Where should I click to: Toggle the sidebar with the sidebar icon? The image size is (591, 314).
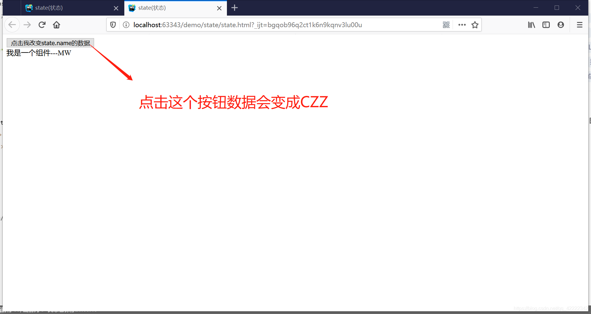(x=546, y=25)
